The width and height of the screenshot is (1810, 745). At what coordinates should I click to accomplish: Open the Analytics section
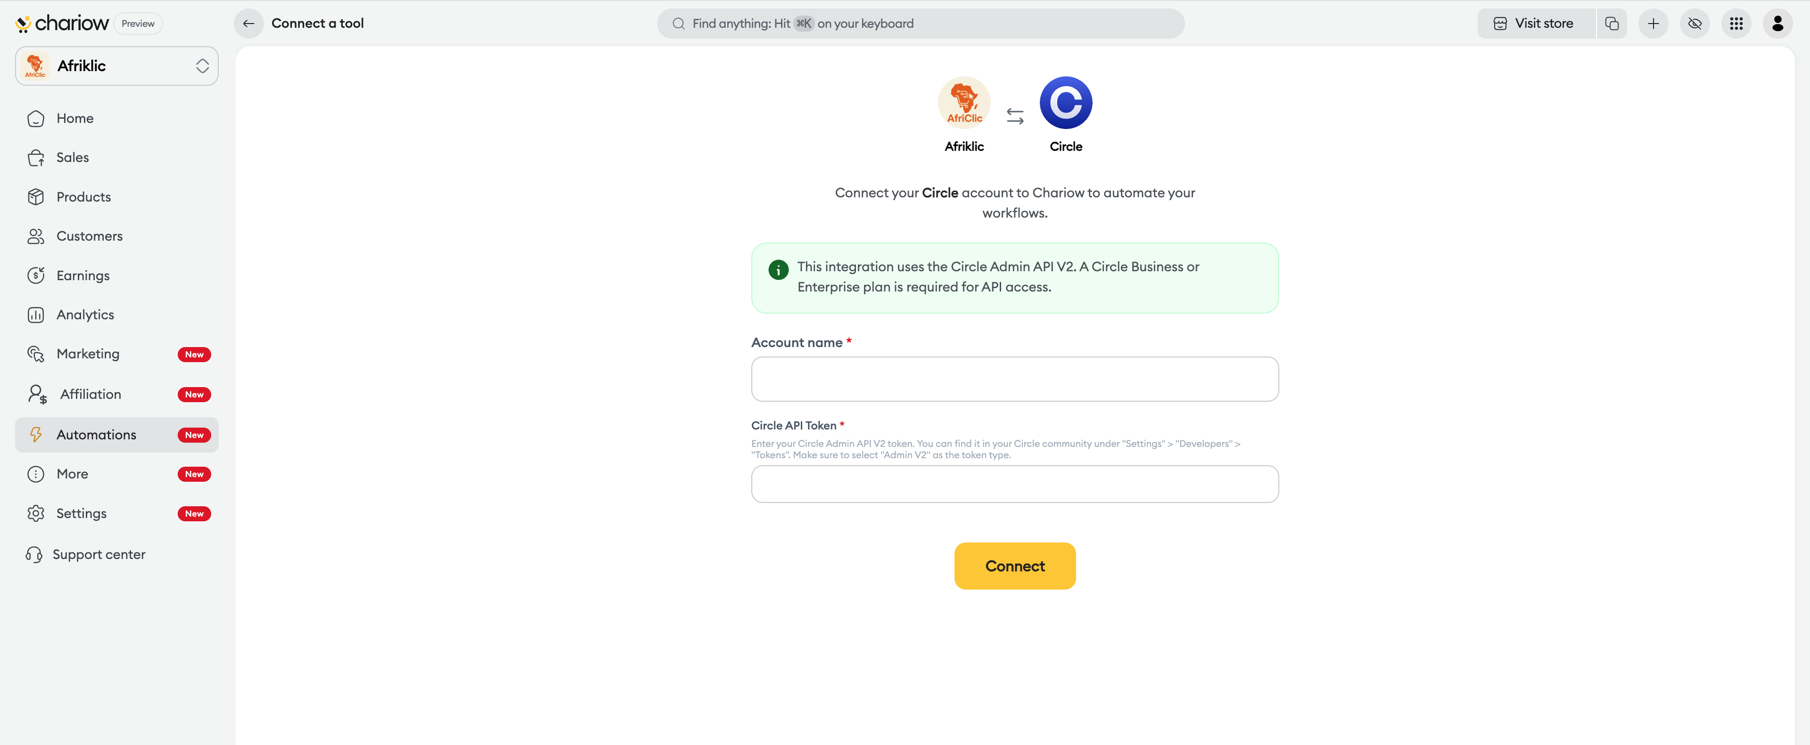pyautogui.click(x=84, y=315)
